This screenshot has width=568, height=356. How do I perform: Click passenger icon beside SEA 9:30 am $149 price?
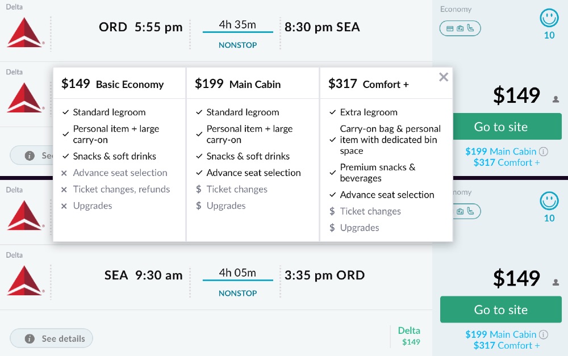(x=556, y=282)
